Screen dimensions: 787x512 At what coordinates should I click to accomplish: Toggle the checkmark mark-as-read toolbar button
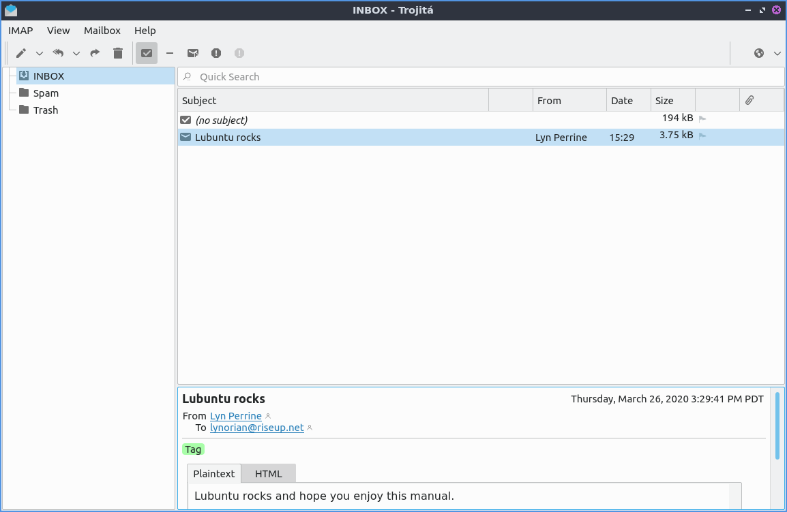click(147, 53)
